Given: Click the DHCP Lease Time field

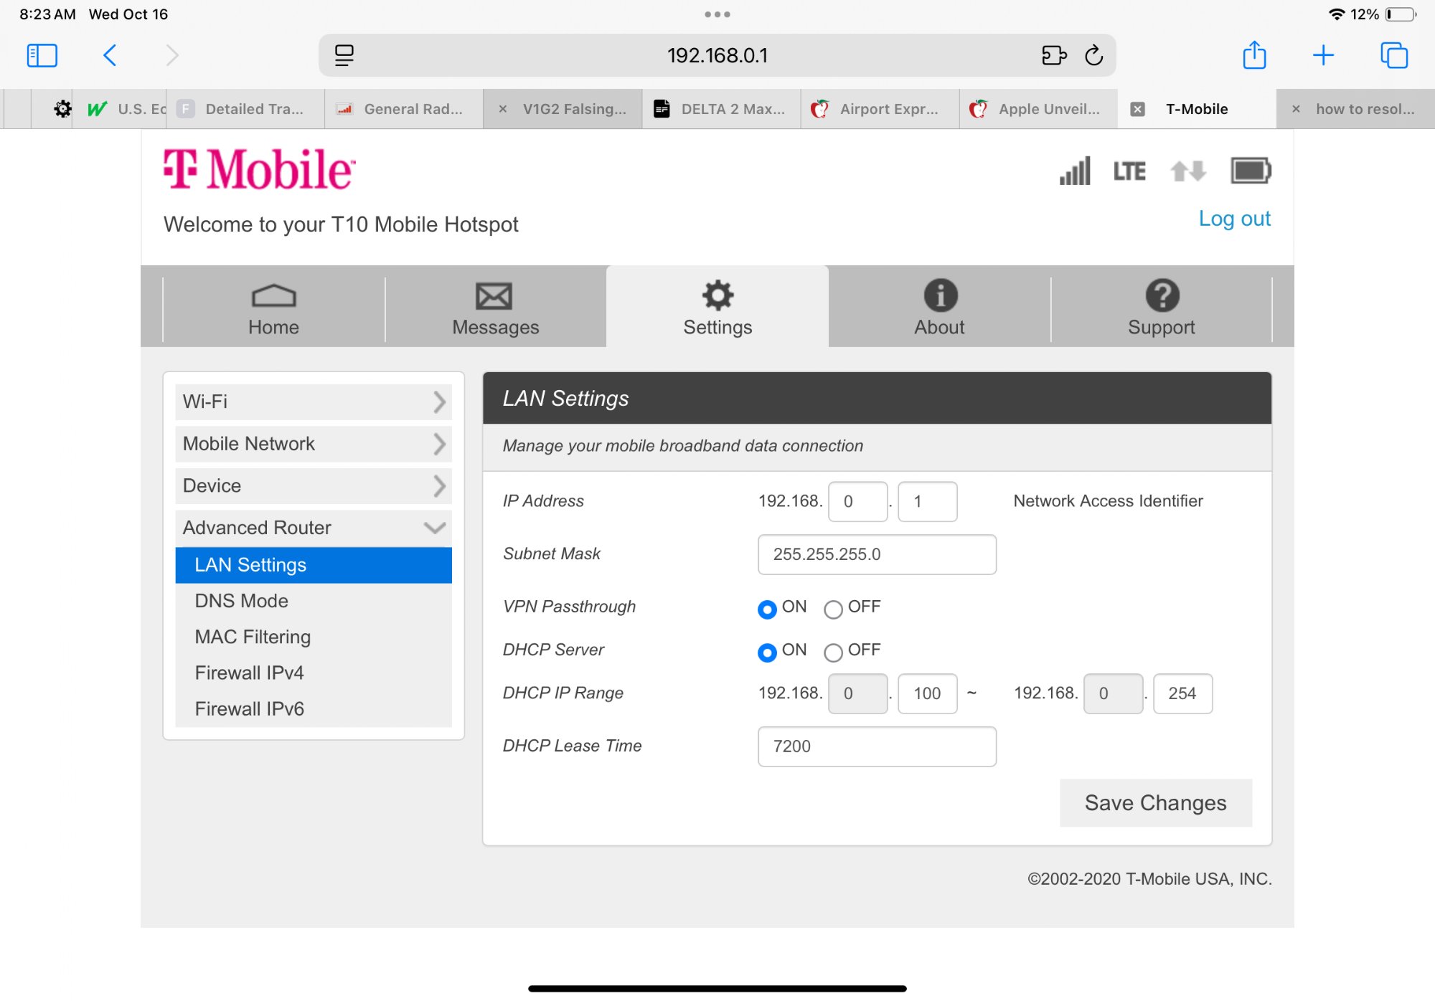Looking at the screenshot, I should point(877,746).
